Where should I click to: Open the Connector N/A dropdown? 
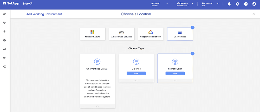click(210, 4)
